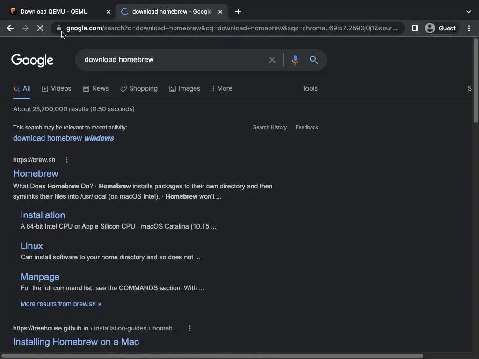Expand the tab search chevron
The width and height of the screenshot is (479, 359).
[x=469, y=12]
